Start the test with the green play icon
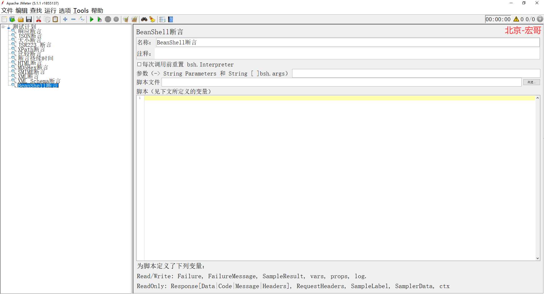 click(x=92, y=19)
